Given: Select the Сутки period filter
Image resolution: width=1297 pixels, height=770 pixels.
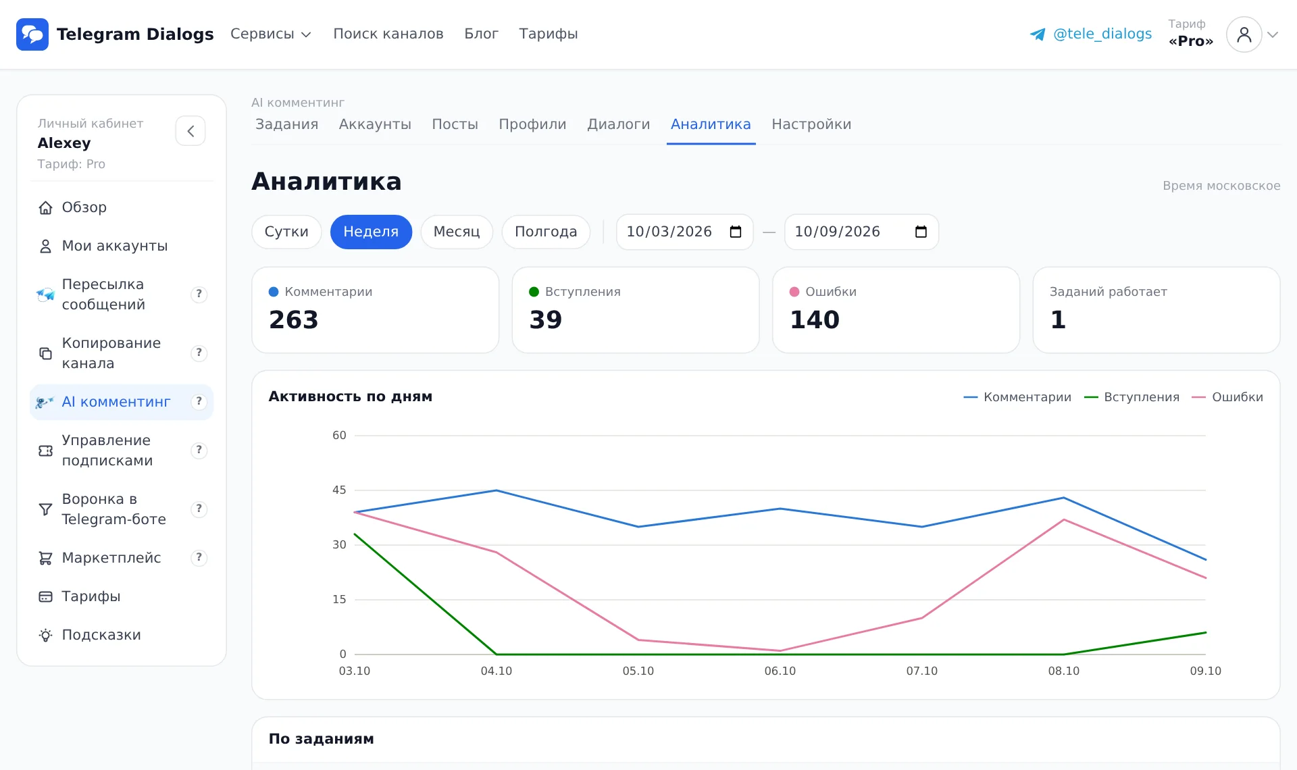Looking at the screenshot, I should [286, 232].
